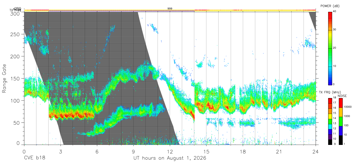Click the 1000 tick on the NOISE legend
This screenshot has height=164, width=355.
point(347,116)
